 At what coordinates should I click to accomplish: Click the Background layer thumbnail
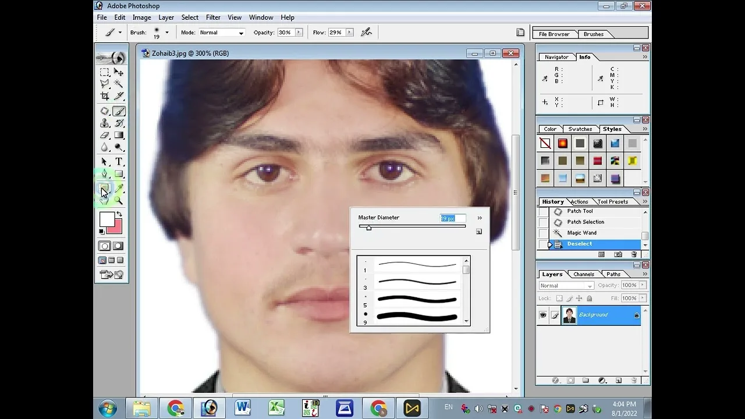coord(569,315)
